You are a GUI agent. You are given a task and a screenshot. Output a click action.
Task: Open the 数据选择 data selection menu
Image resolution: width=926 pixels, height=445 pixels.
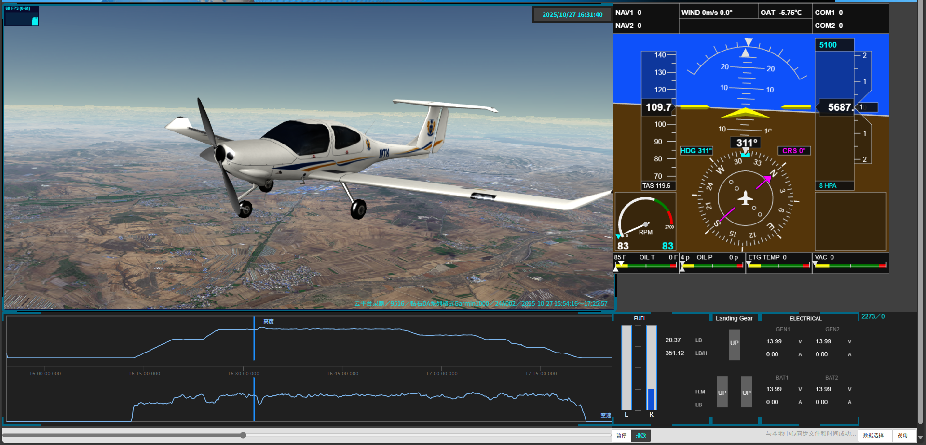[x=875, y=435]
